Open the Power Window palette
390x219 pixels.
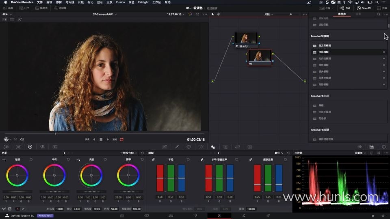click(x=189, y=147)
